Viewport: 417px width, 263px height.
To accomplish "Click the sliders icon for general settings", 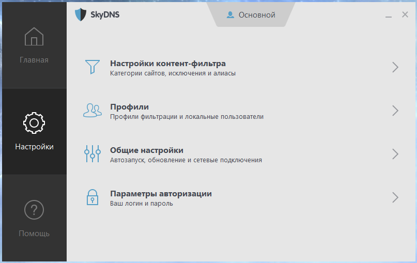I will pyautogui.click(x=92, y=153).
